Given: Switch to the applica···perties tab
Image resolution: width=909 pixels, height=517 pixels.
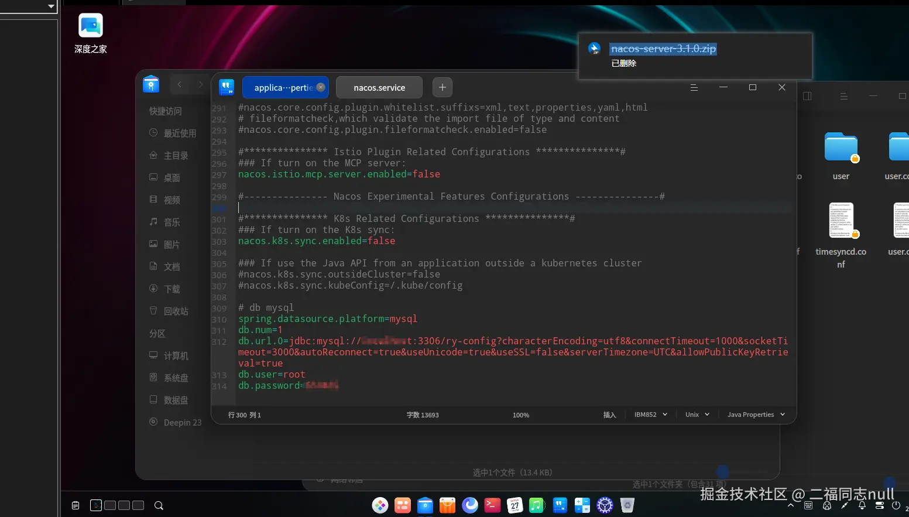Looking at the screenshot, I should pos(285,87).
